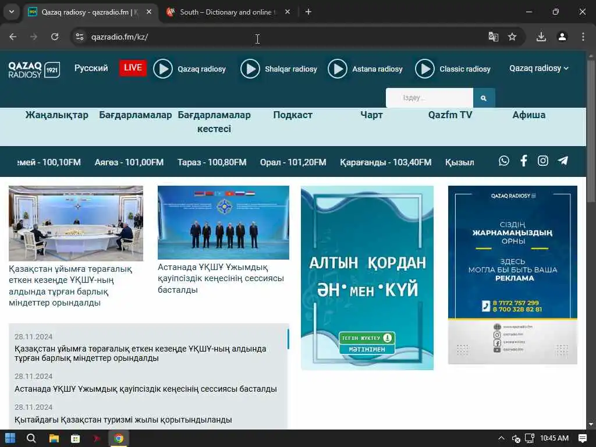Viewport: 596px width, 447px height.
Task: Open the Подкаст menu item
Action: (293, 115)
